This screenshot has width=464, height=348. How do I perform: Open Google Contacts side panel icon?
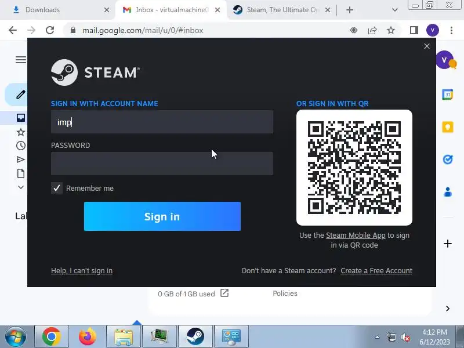pos(448,192)
